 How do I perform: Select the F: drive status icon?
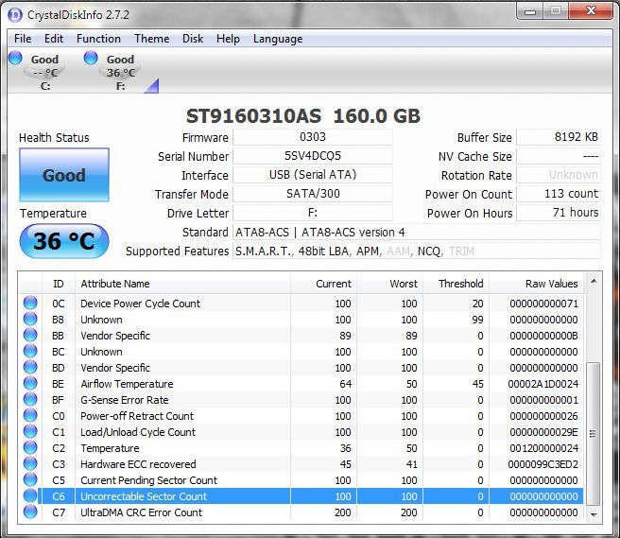coord(91,58)
